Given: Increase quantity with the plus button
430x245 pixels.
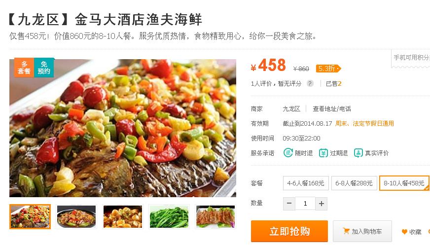Looking at the screenshot, I should tap(322, 203).
